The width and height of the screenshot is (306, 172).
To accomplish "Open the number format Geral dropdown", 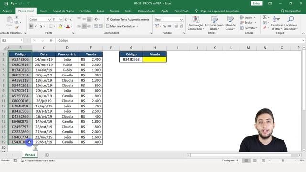I will click(x=181, y=19).
